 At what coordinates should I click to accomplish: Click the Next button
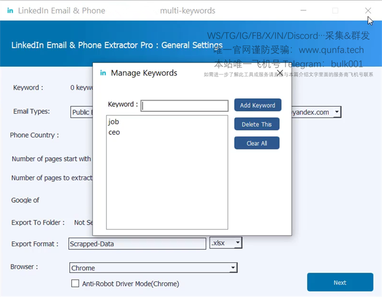(340, 282)
